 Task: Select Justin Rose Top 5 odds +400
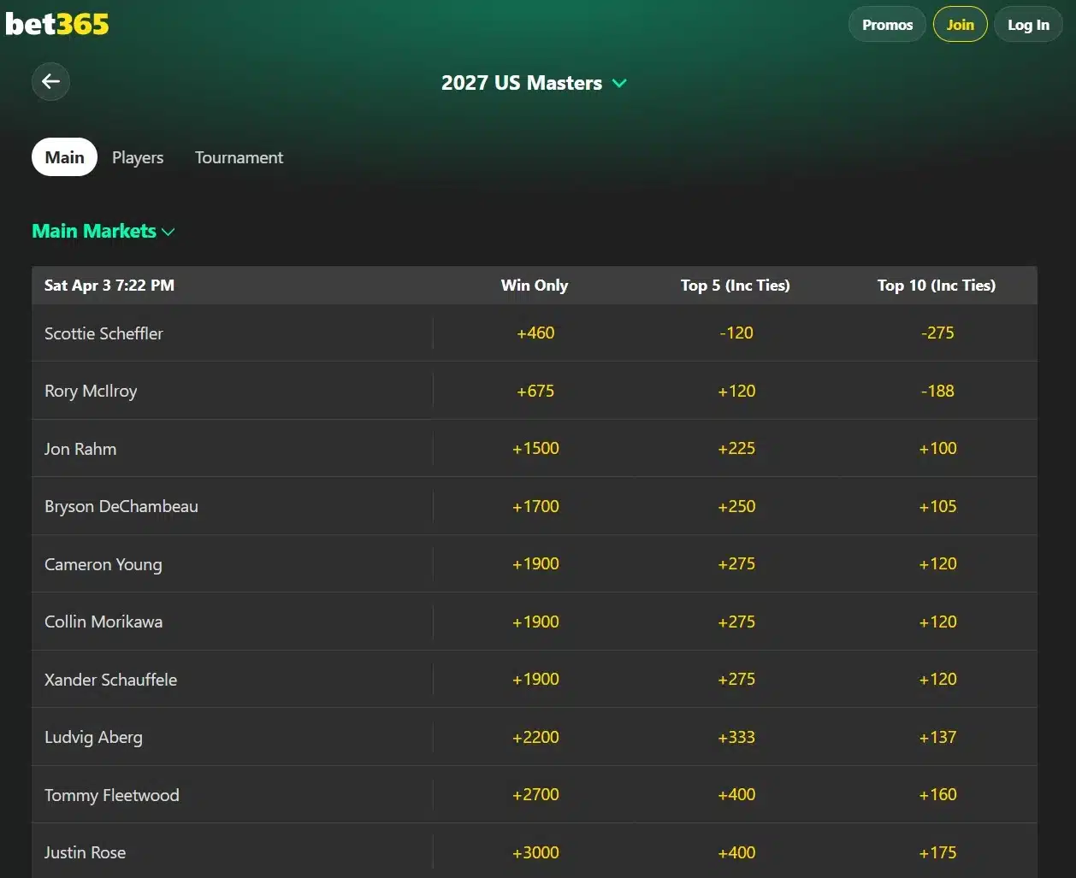tap(736, 852)
